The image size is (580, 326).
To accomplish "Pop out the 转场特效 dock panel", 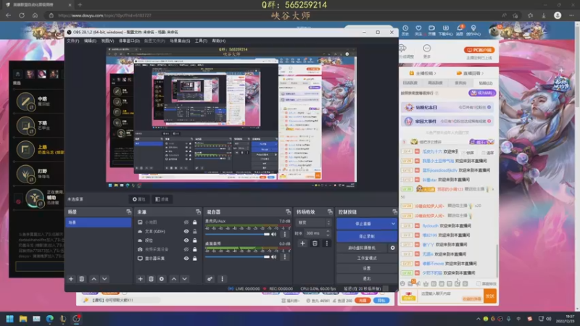I will tap(330, 212).
